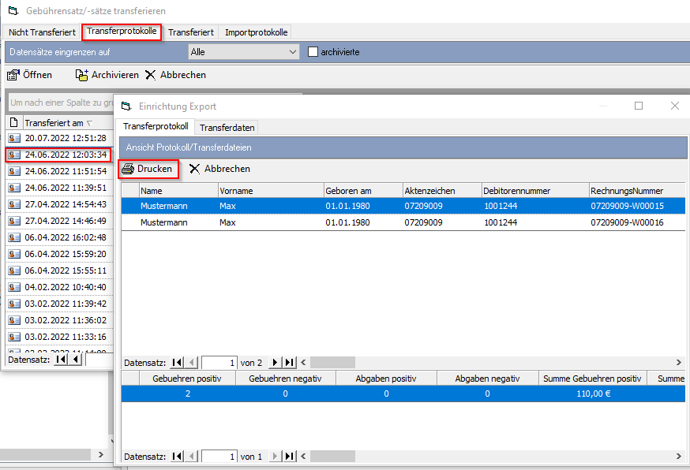The image size is (690, 470).
Task: Enable the archivierte checkbox
Action: (x=313, y=52)
